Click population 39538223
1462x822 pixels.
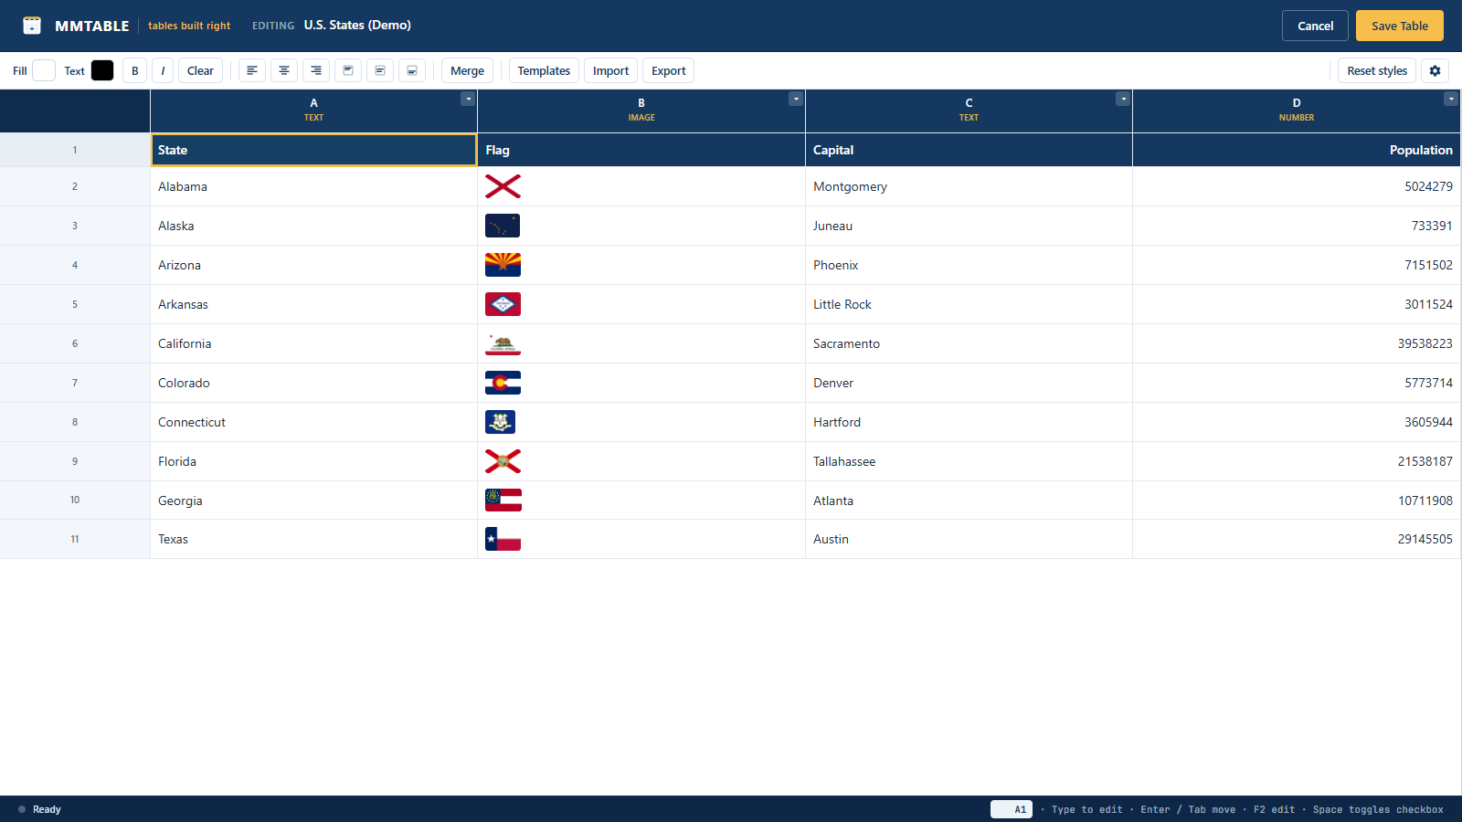tap(1297, 343)
